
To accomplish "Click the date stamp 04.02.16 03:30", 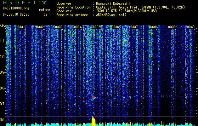I will click(16, 14).
